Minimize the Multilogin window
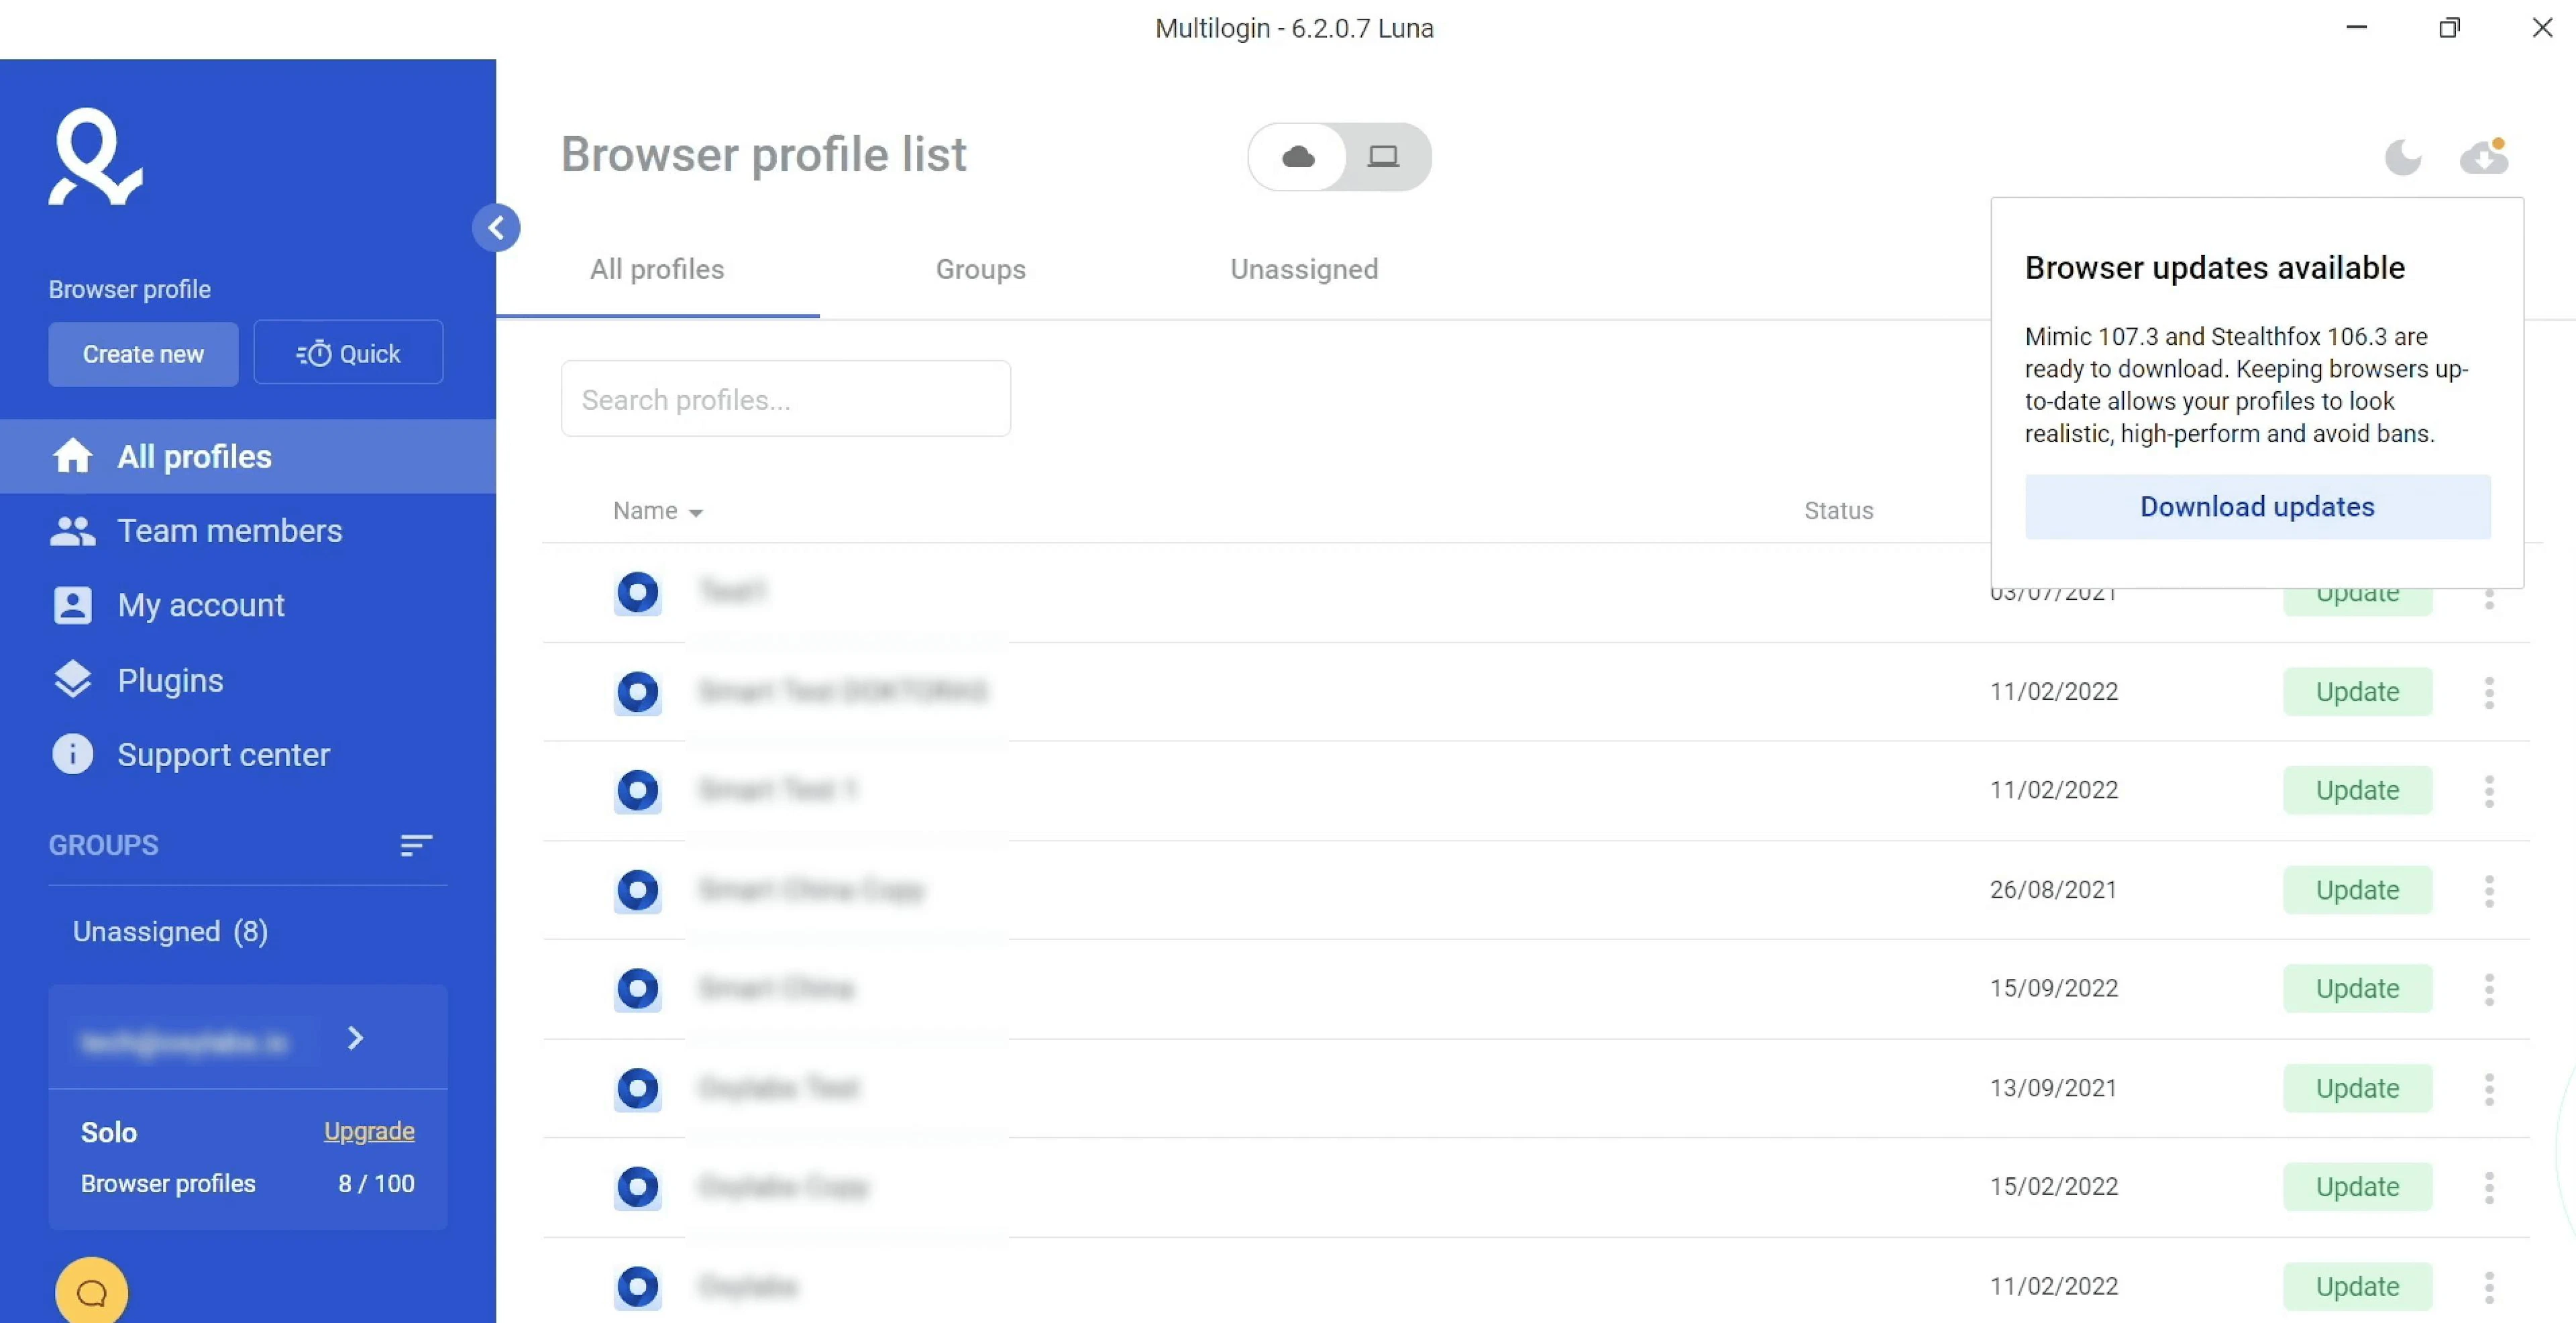 click(2356, 28)
